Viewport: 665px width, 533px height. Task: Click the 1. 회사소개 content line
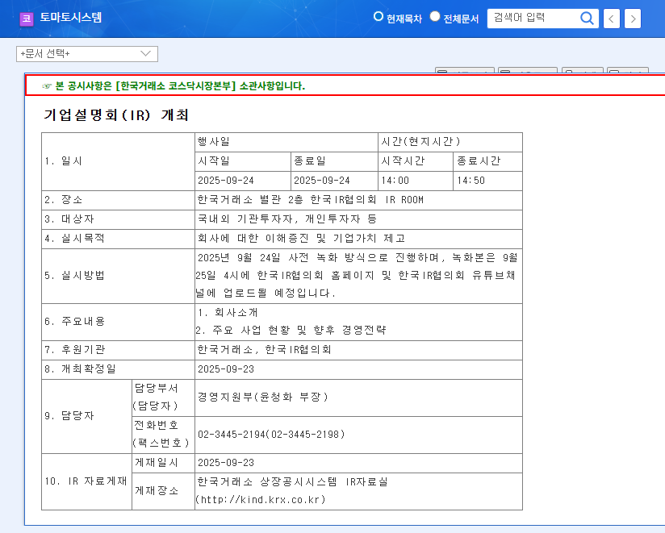[x=228, y=312]
